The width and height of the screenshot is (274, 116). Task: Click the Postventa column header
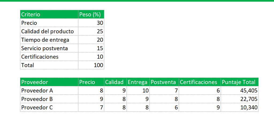164,82
